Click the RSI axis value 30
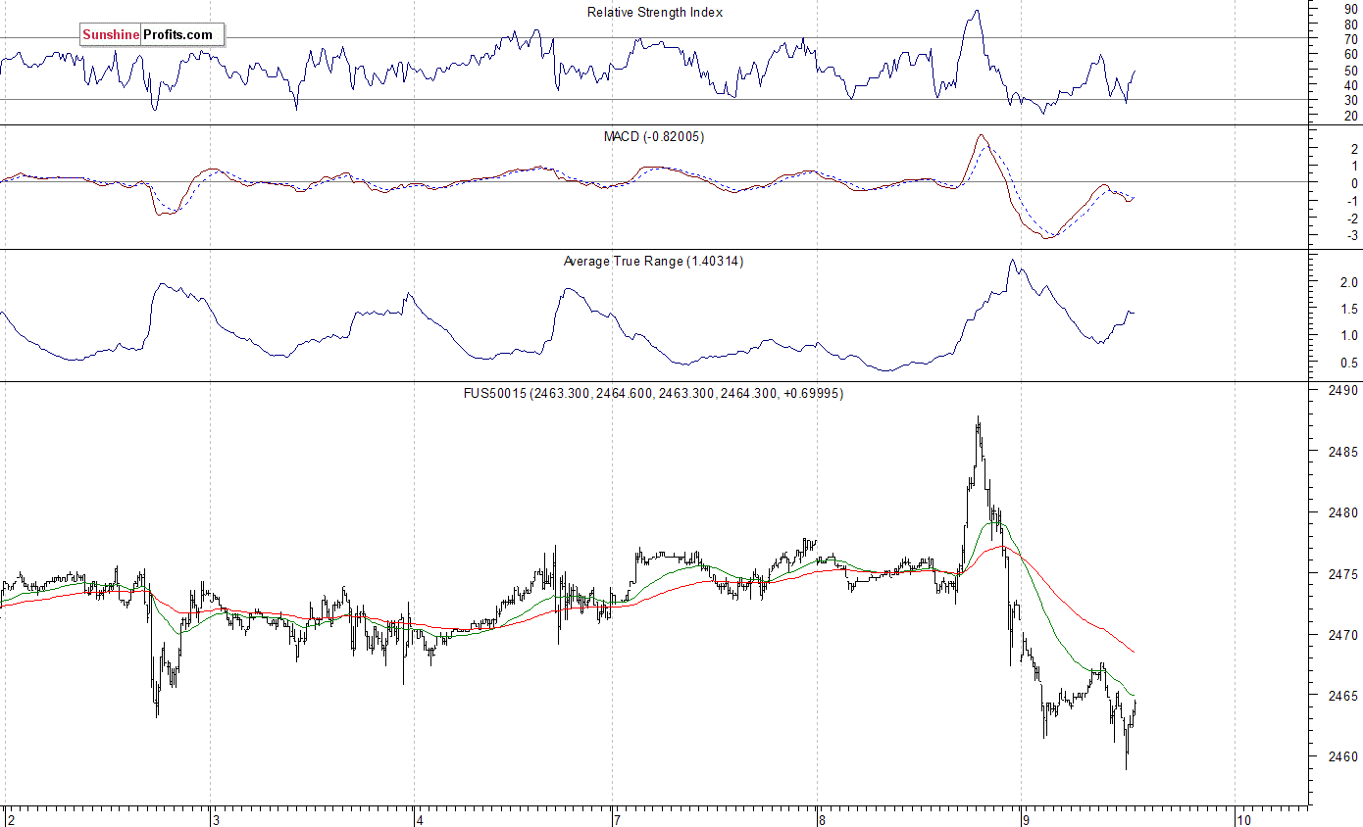Viewport: 1363px width, 827px height. 1352,100
